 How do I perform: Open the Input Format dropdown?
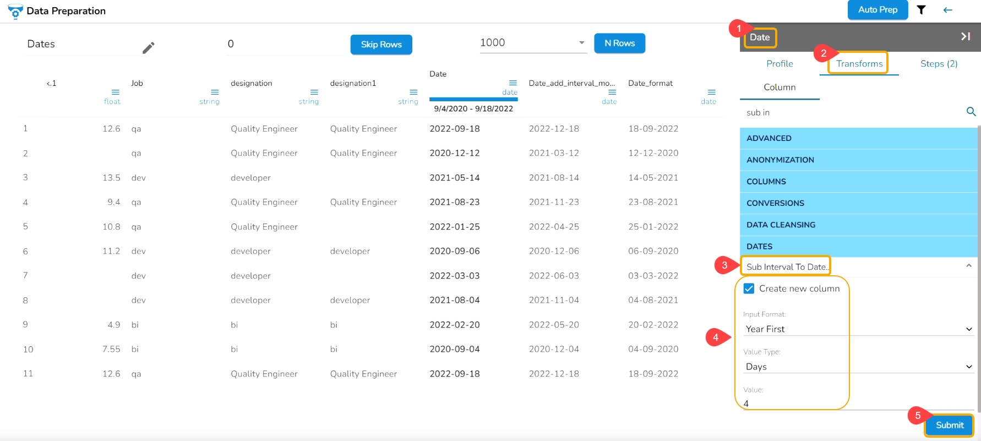[858, 329]
